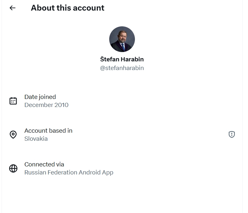Click the globe icon beside Connected via
Viewport: 248px width, 213px height.
pyautogui.click(x=13, y=168)
